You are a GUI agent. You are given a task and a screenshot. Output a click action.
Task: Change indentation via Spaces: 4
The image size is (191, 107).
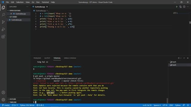(x=157, y=105)
